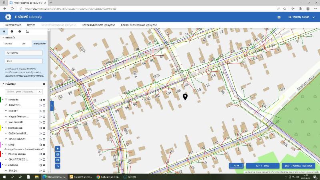Expand the DIGI KFT entry
The height and width of the screenshot is (180, 320).
pos(6,111)
